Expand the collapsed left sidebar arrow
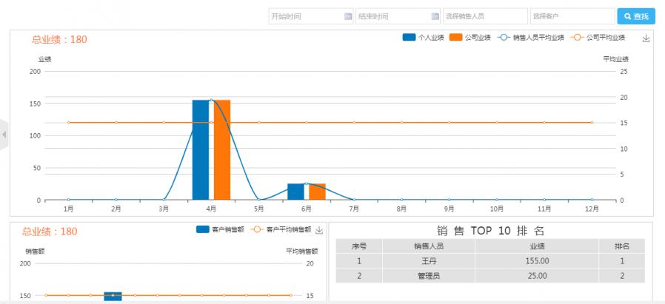This screenshot has width=665, height=304. tap(4, 135)
